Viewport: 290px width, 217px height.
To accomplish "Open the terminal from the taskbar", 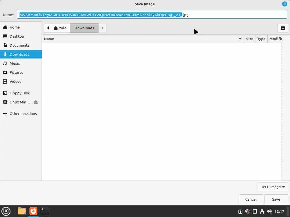I will coord(45,211).
